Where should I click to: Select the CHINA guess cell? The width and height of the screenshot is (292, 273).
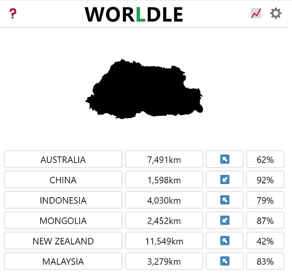pyautogui.click(x=63, y=180)
